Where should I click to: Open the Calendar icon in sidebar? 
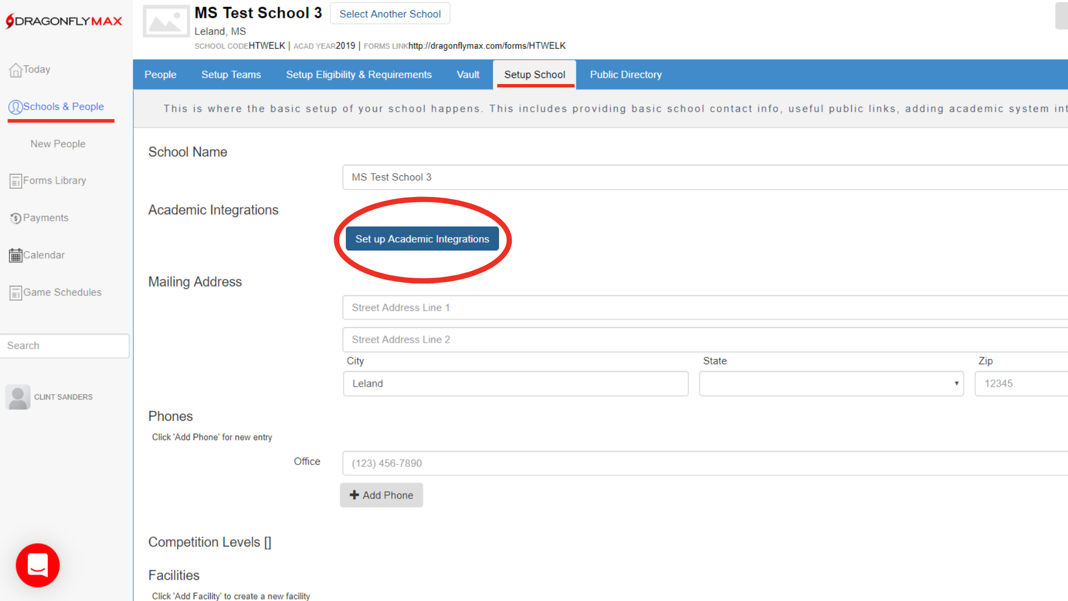pos(16,255)
